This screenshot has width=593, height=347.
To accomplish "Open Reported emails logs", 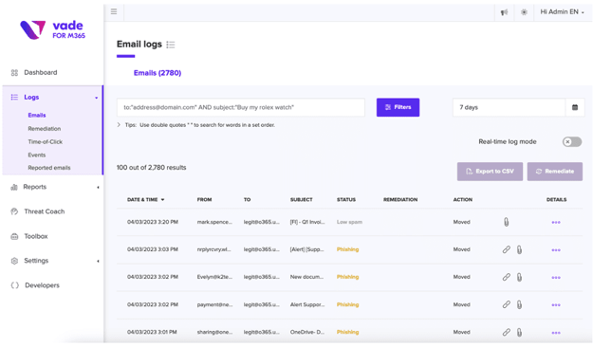I will pyautogui.click(x=49, y=168).
